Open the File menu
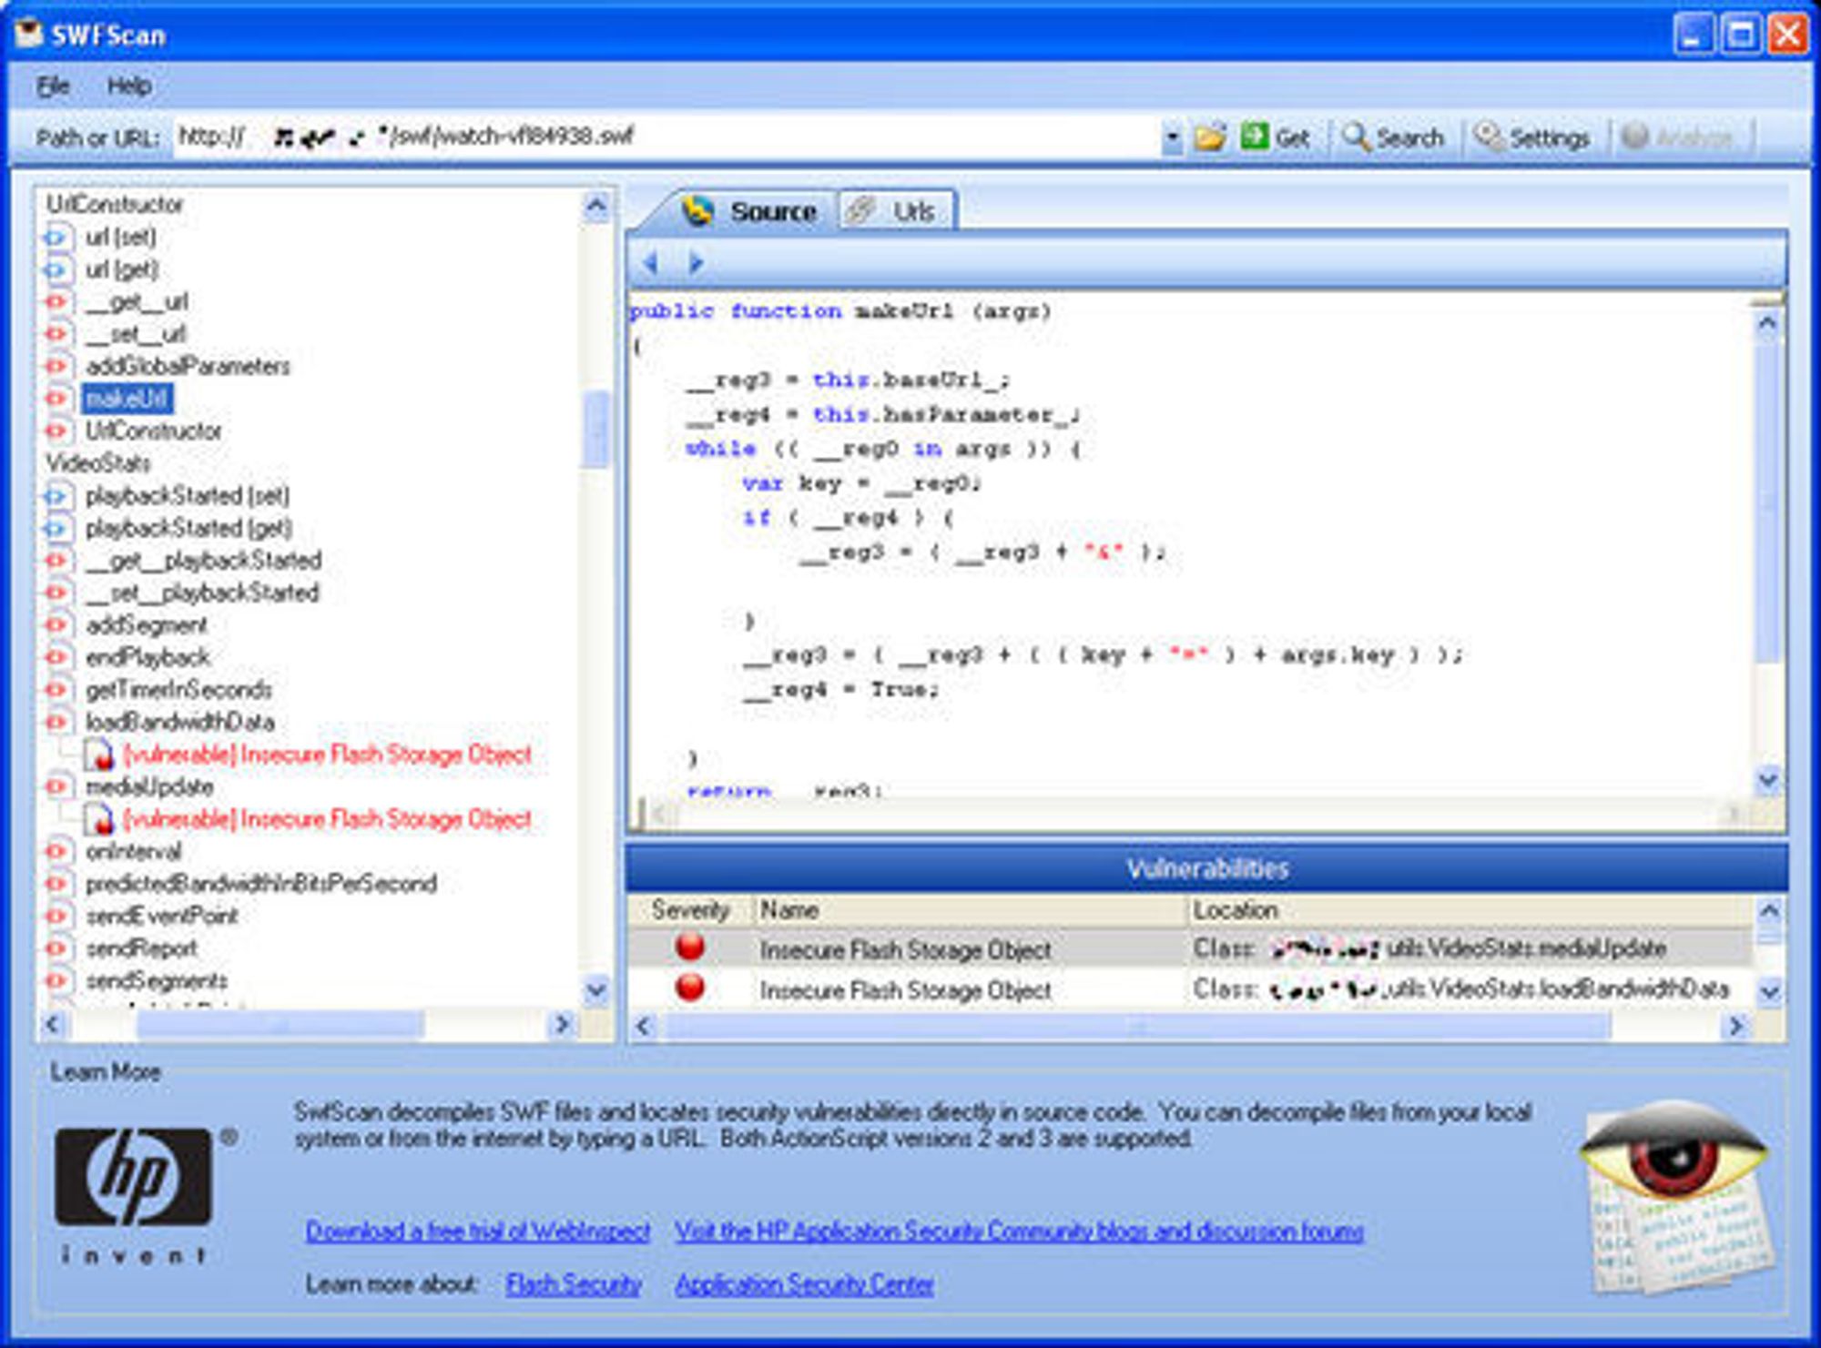The image size is (1821, 1348). (x=53, y=86)
